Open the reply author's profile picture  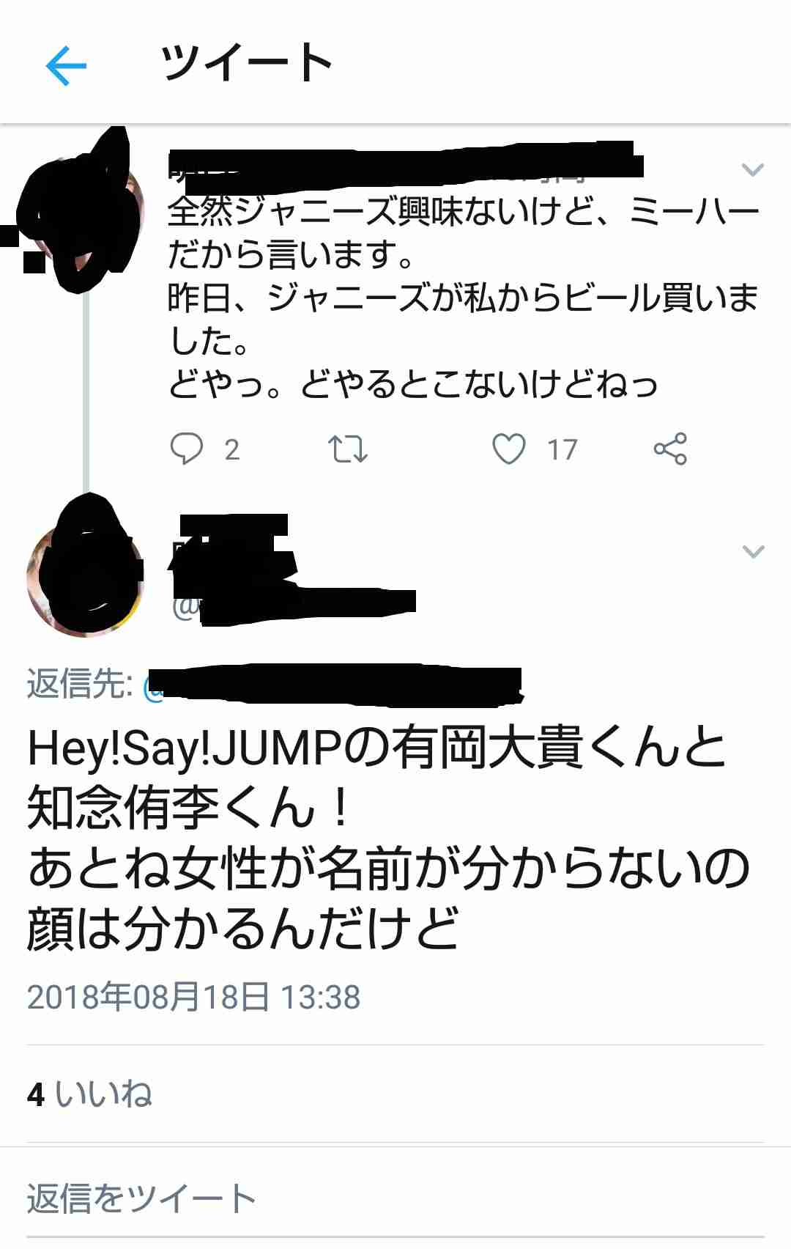click(x=84, y=578)
